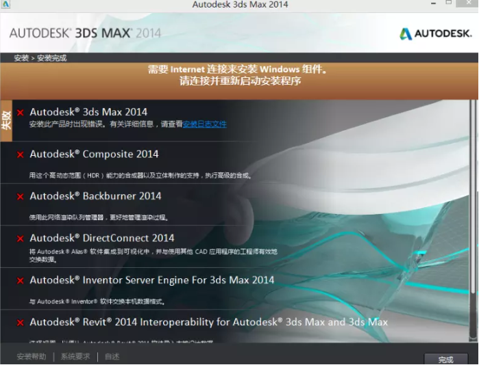This screenshot has width=479, height=365.
Task: Select the Autodesk Composite 2014 row title
Action: 94,154
